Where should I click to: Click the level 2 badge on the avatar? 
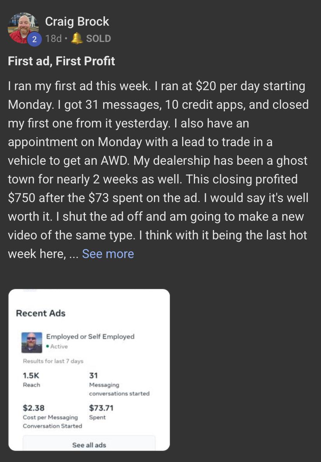click(x=34, y=39)
